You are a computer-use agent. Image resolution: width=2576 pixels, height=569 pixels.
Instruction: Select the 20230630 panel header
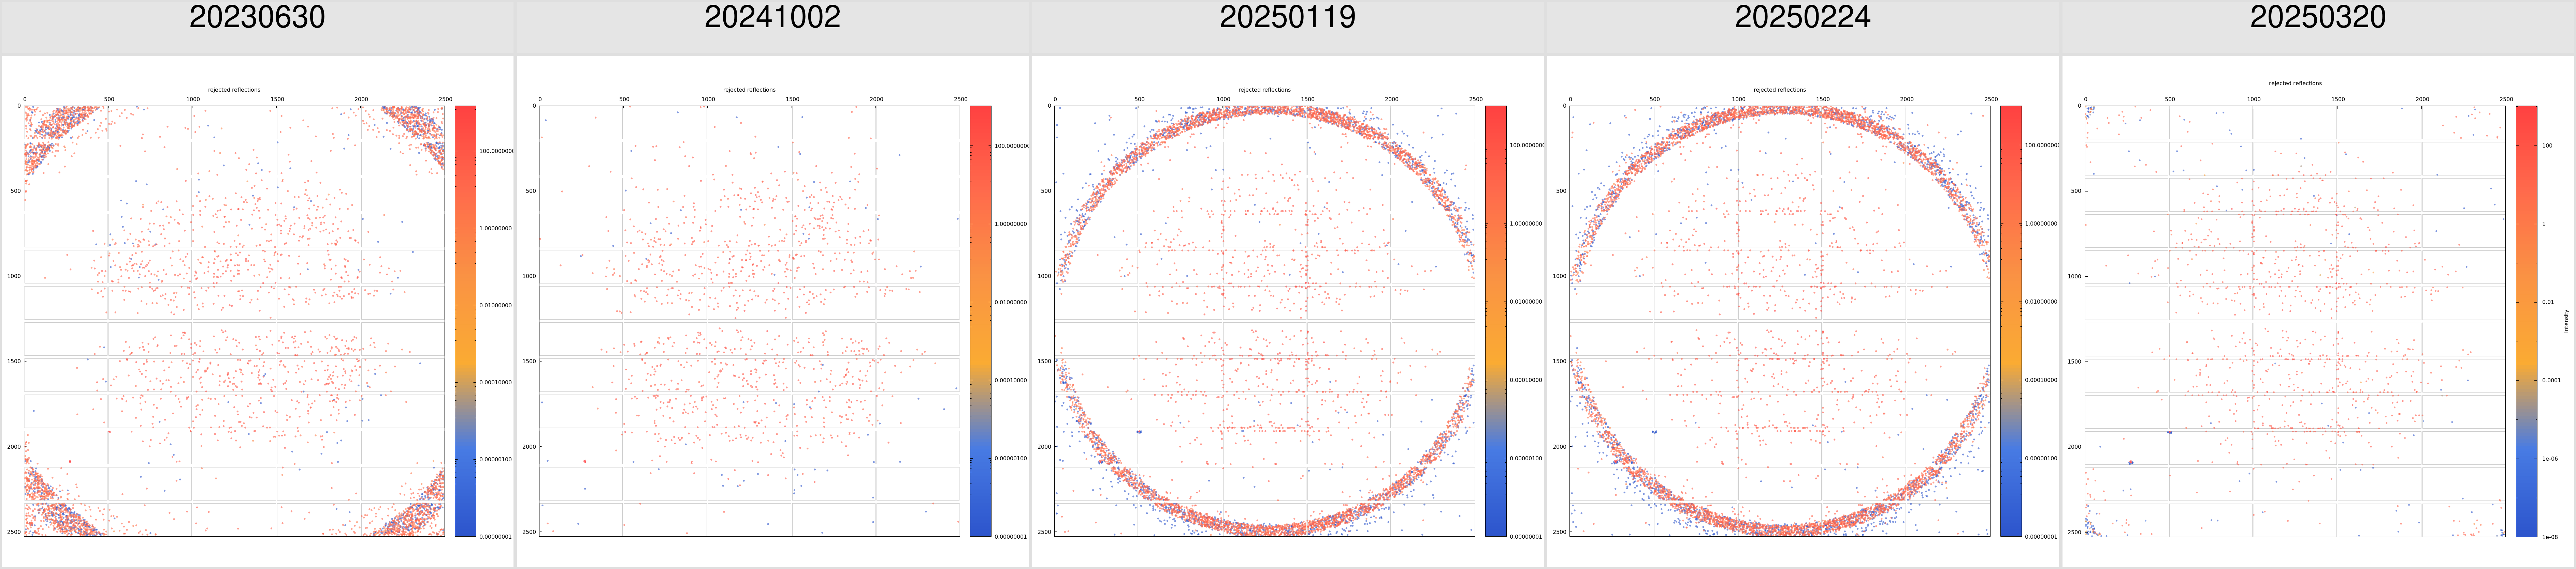point(257,27)
